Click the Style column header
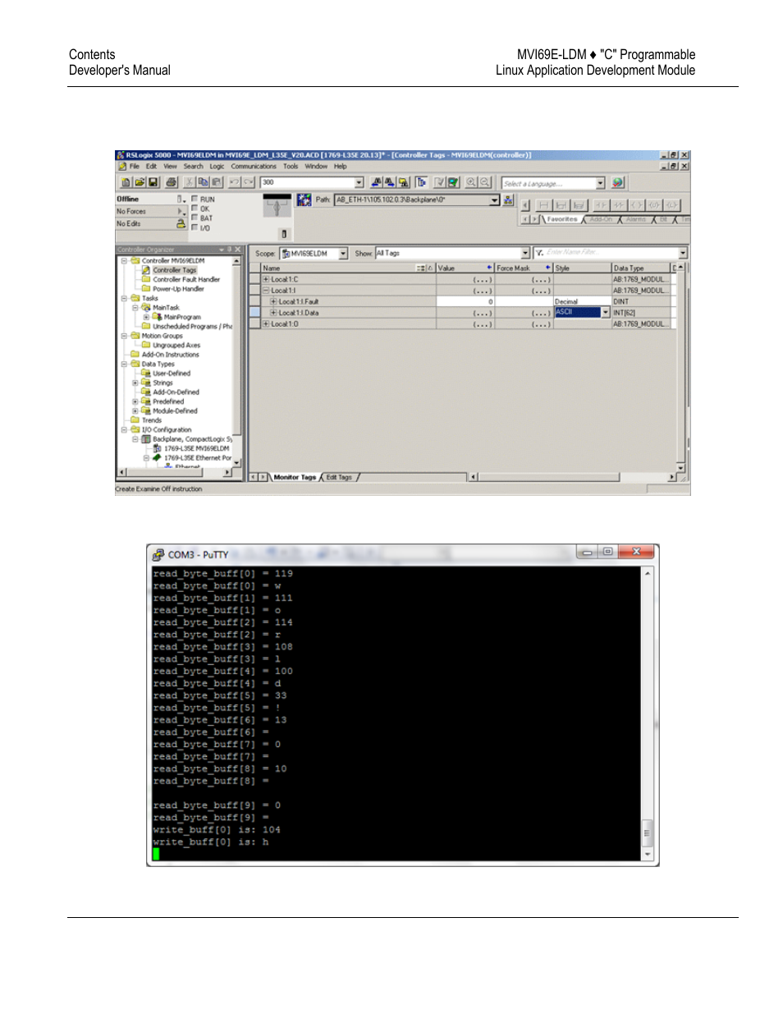This screenshot has height=1014, width=783. click(x=582, y=268)
